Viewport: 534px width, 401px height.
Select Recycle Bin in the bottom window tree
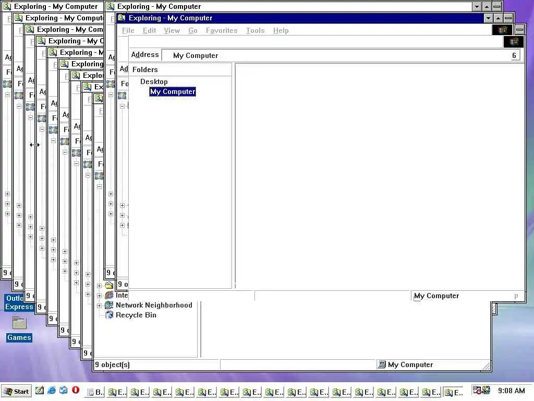[136, 315]
